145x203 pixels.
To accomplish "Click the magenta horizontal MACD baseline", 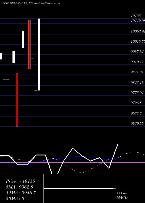I will (72, 162).
